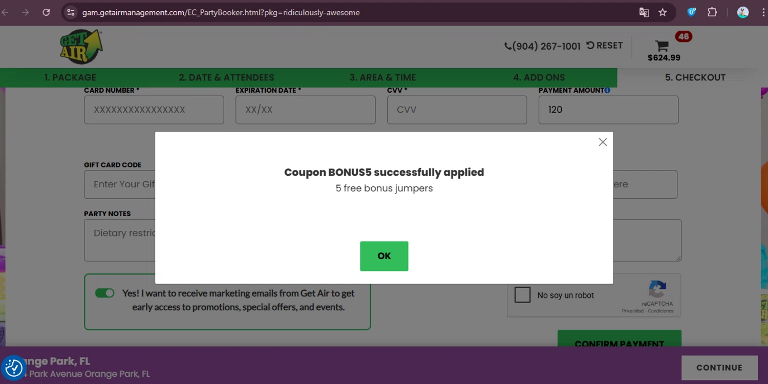The width and height of the screenshot is (768, 384).
Task: Click the Party Notes text area
Action: [x=120, y=240]
